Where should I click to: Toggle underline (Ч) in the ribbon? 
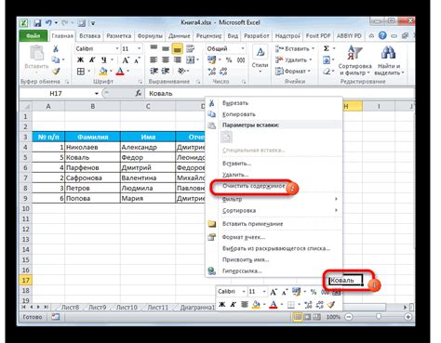104,59
